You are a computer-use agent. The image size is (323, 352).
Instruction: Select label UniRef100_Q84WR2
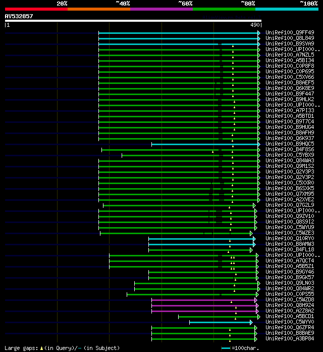click(x=290, y=288)
